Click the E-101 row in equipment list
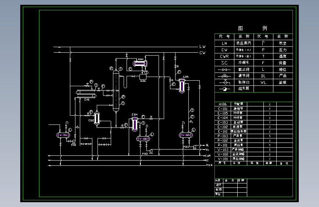The width and height of the screenshot is (319, 207). [x=254, y=131]
